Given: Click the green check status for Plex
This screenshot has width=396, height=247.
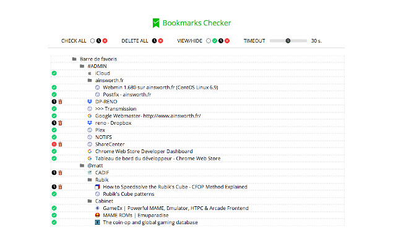Looking at the screenshot, I should (54, 130).
